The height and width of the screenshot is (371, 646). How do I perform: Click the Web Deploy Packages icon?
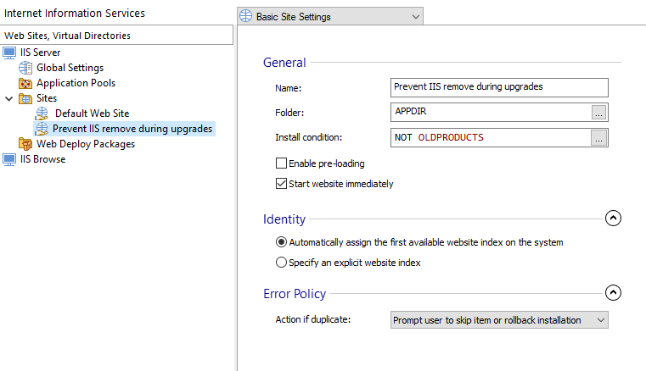pyautogui.click(x=25, y=144)
